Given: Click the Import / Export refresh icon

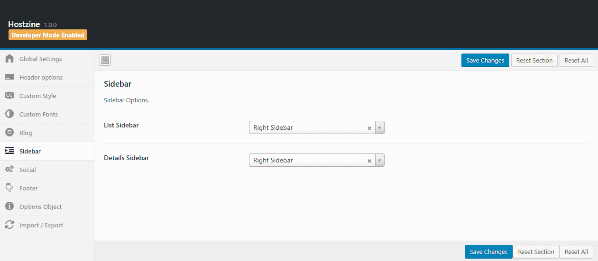Looking at the screenshot, I should (x=9, y=225).
